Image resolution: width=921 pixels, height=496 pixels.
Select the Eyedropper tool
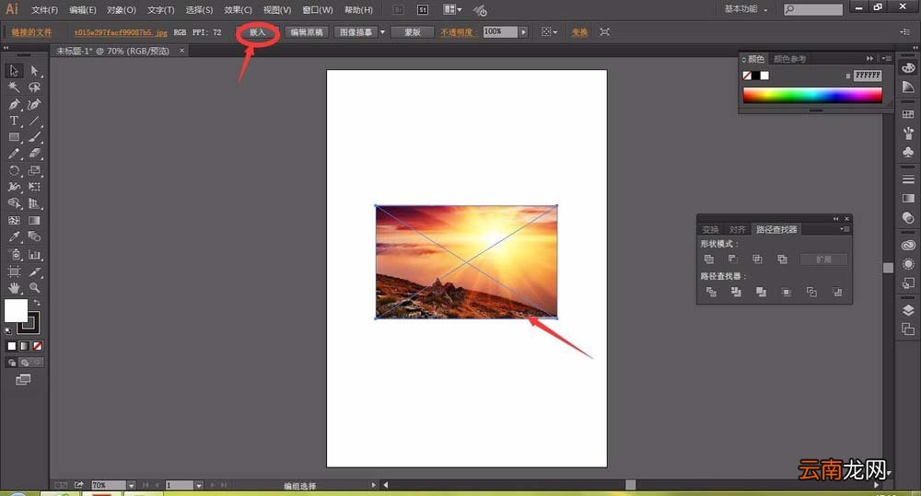[14, 237]
